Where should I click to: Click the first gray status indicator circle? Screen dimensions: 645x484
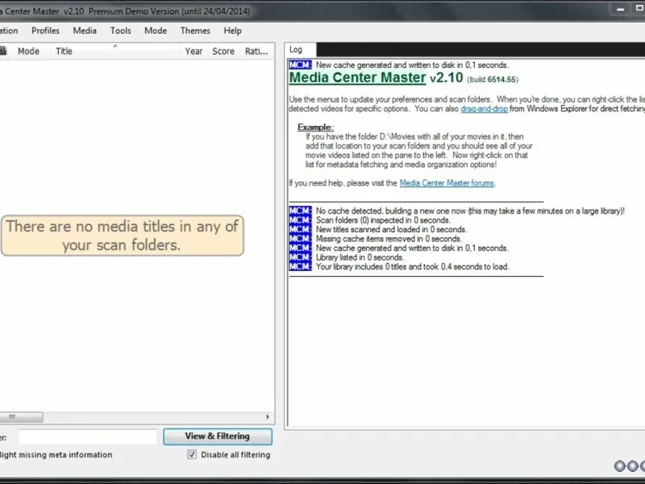coord(619,465)
